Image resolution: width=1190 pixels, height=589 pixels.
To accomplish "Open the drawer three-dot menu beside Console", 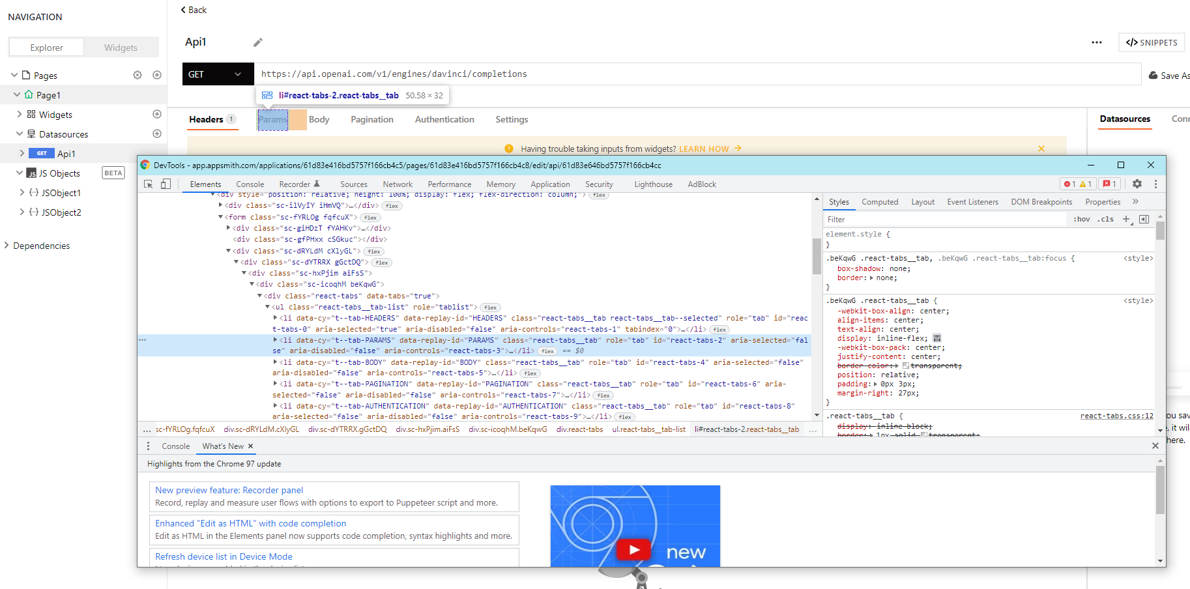I will (148, 446).
